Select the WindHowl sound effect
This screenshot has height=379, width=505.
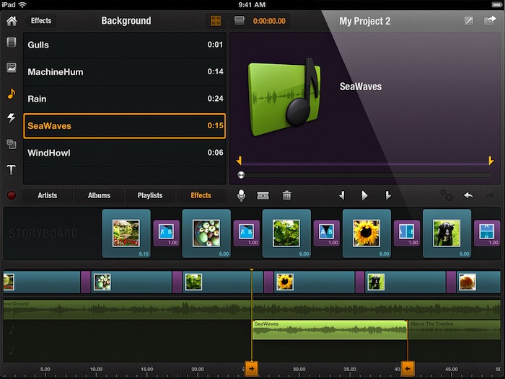pyautogui.click(x=125, y=153)
